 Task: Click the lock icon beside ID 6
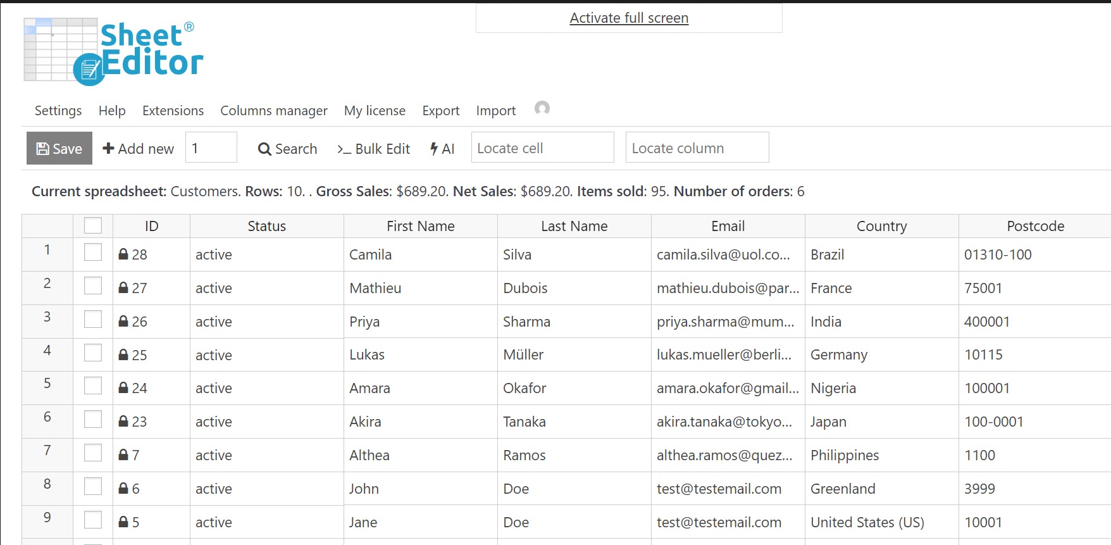(x=123, y=489)
